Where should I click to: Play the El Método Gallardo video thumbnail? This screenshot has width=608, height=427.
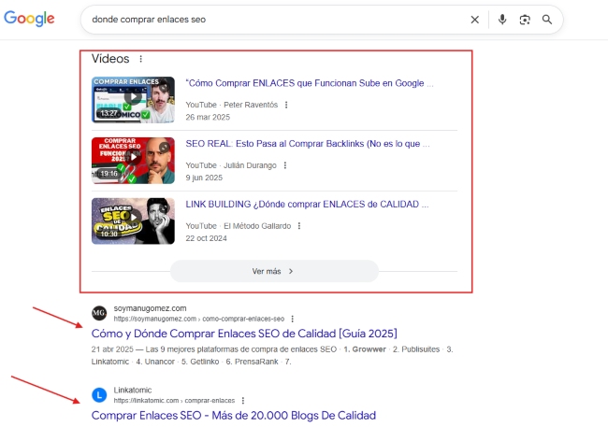pos(133,221)
